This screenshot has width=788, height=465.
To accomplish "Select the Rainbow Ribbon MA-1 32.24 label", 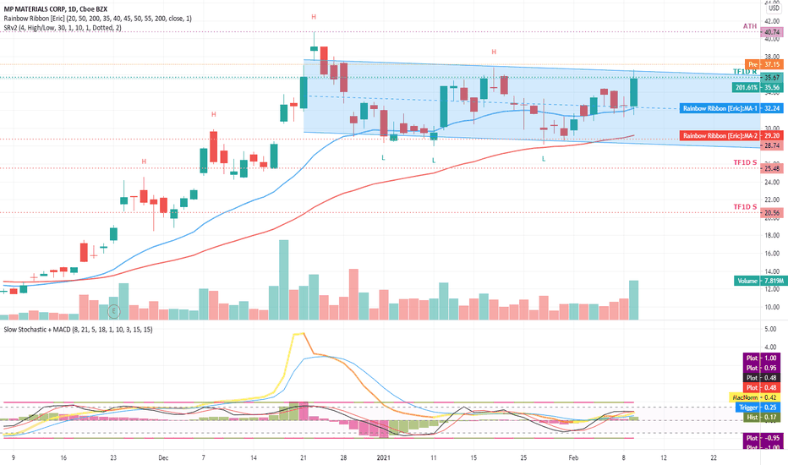I will [731, 108].
